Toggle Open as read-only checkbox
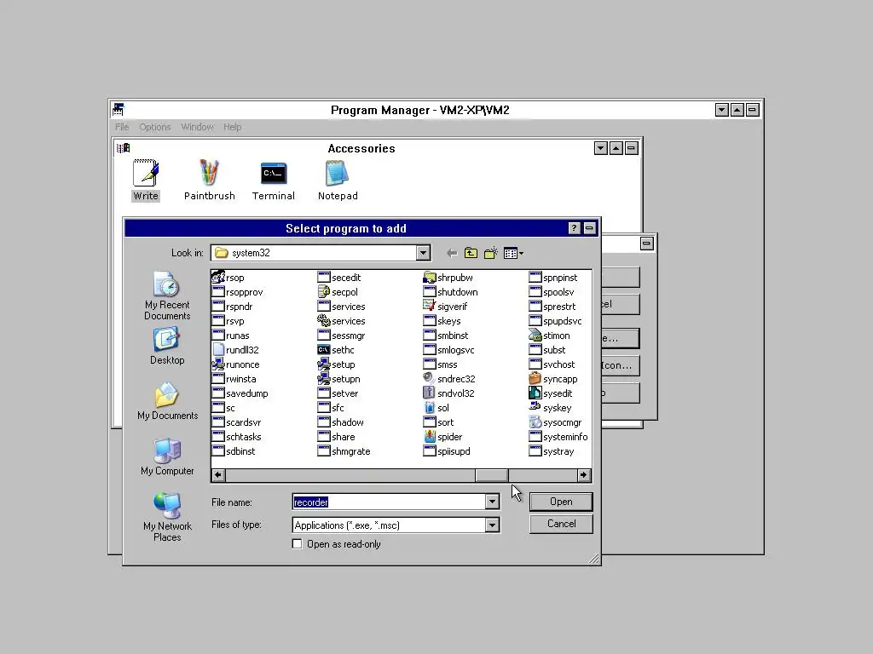This screenshot has height=654, width=873. tap(298, 543)
